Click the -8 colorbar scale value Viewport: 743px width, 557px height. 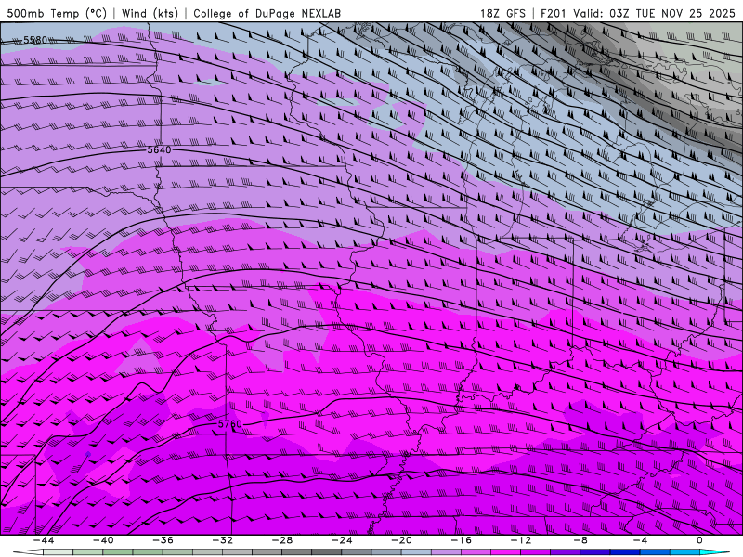581,540
